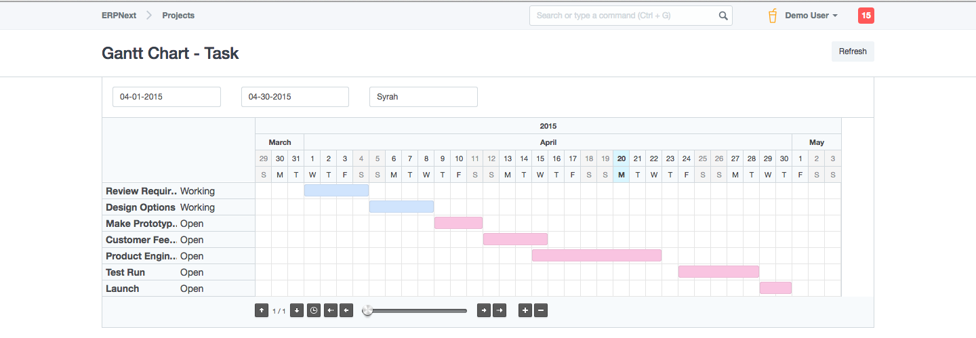Click the Syrah project filter field
Viewport: 976px width, 338px height.
pyautogui.click(x=423, y=97)
